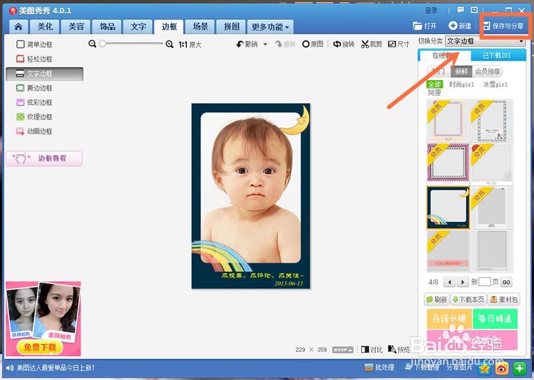Click the green plus icon in status bar
Viewport: 534px width, 380px height.
pyautogui.click(x=519, y=368)
